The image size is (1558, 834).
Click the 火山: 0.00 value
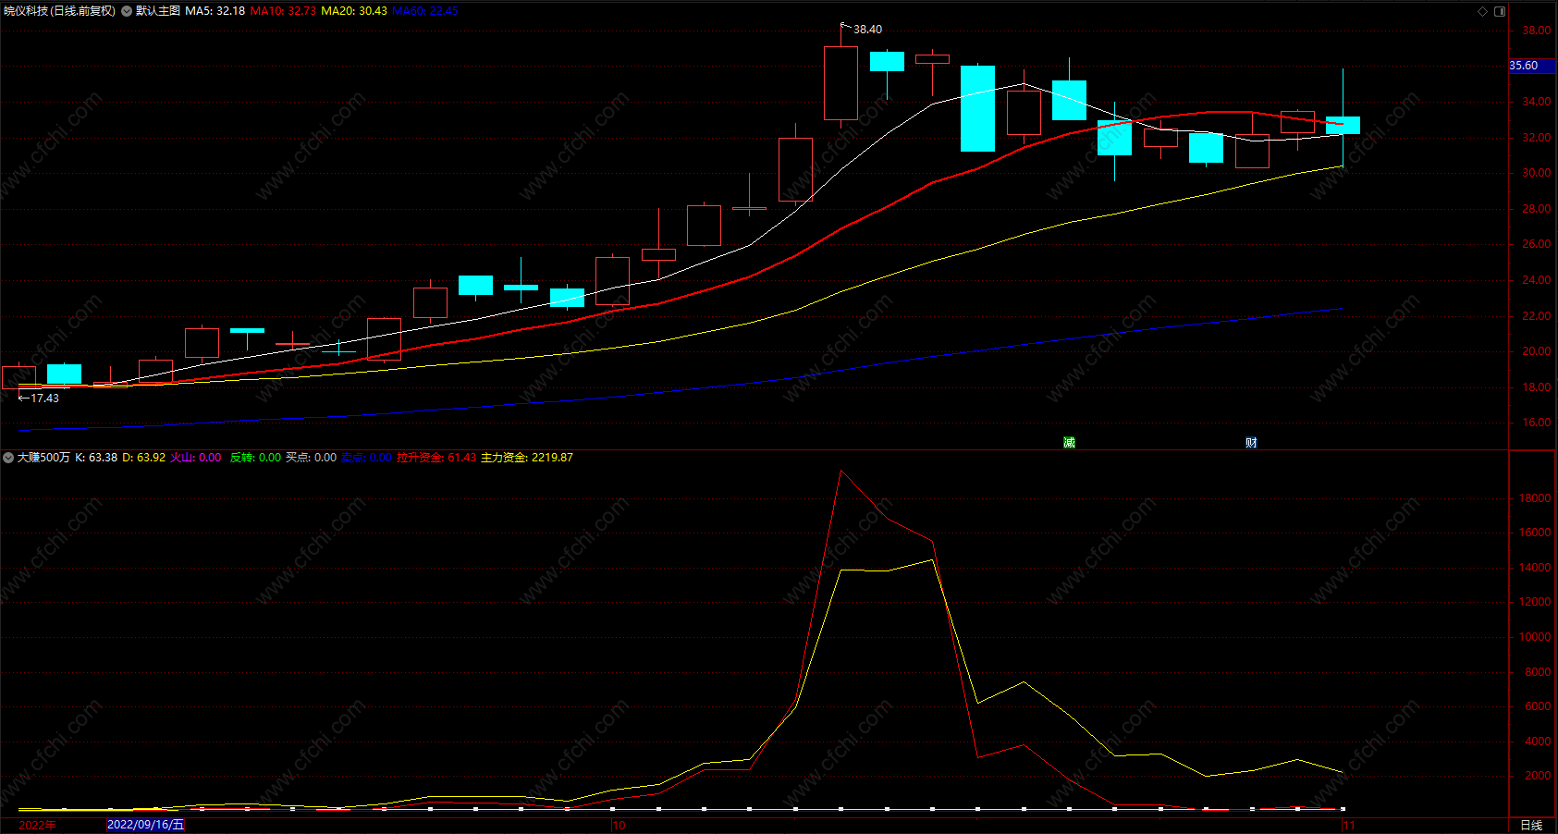tap(196, 458)
